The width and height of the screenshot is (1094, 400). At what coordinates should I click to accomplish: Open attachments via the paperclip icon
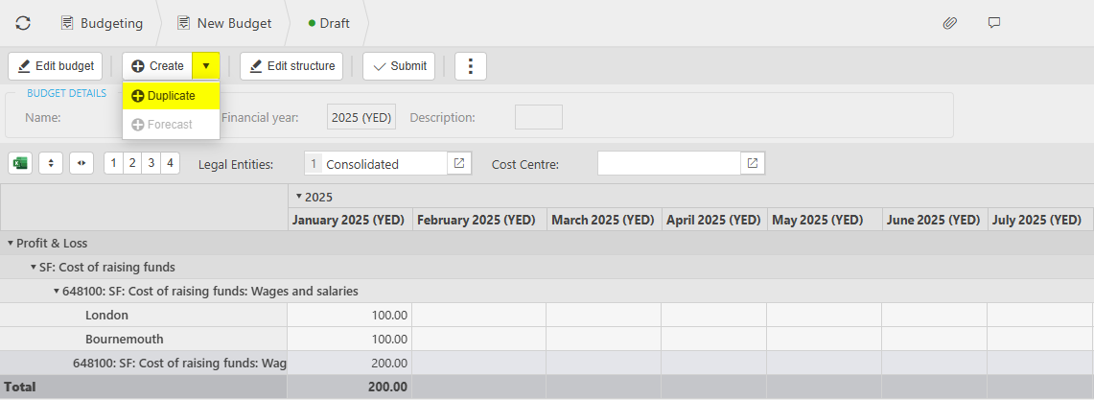(949, 23)
